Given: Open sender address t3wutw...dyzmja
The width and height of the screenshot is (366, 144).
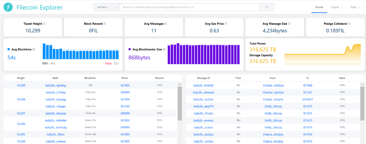Looking at the screenshot, I should pyautogui.click(x=273, y=92).
